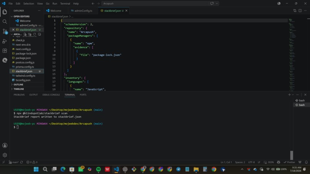The height and width of the screenshot is (174, 310).
Task: Switch to the Debug Console tab
Action: tap(51, 95)
